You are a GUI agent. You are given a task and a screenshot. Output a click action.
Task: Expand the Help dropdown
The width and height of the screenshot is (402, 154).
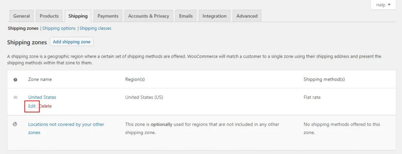click(x=383, y=5)
